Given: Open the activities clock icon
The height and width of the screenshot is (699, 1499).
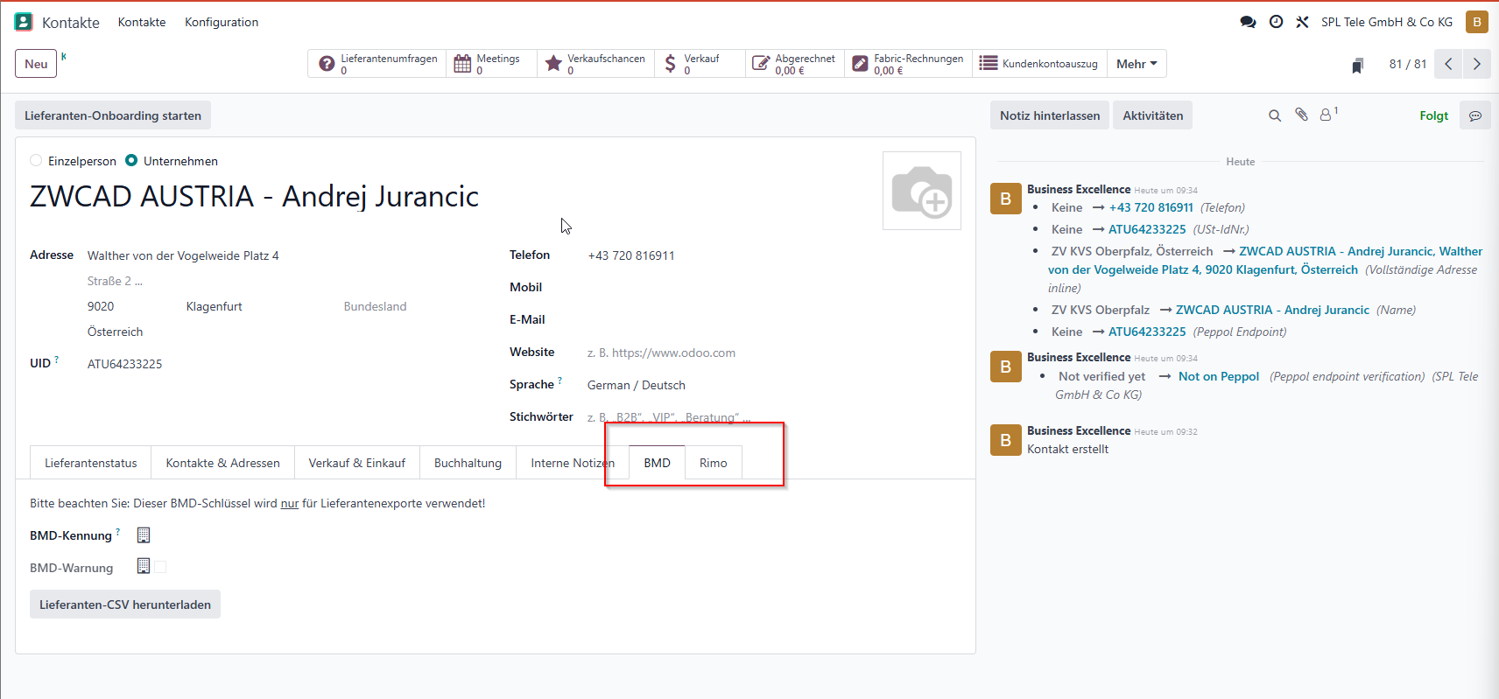Looking at the screenshot, I should (1277, 22).
